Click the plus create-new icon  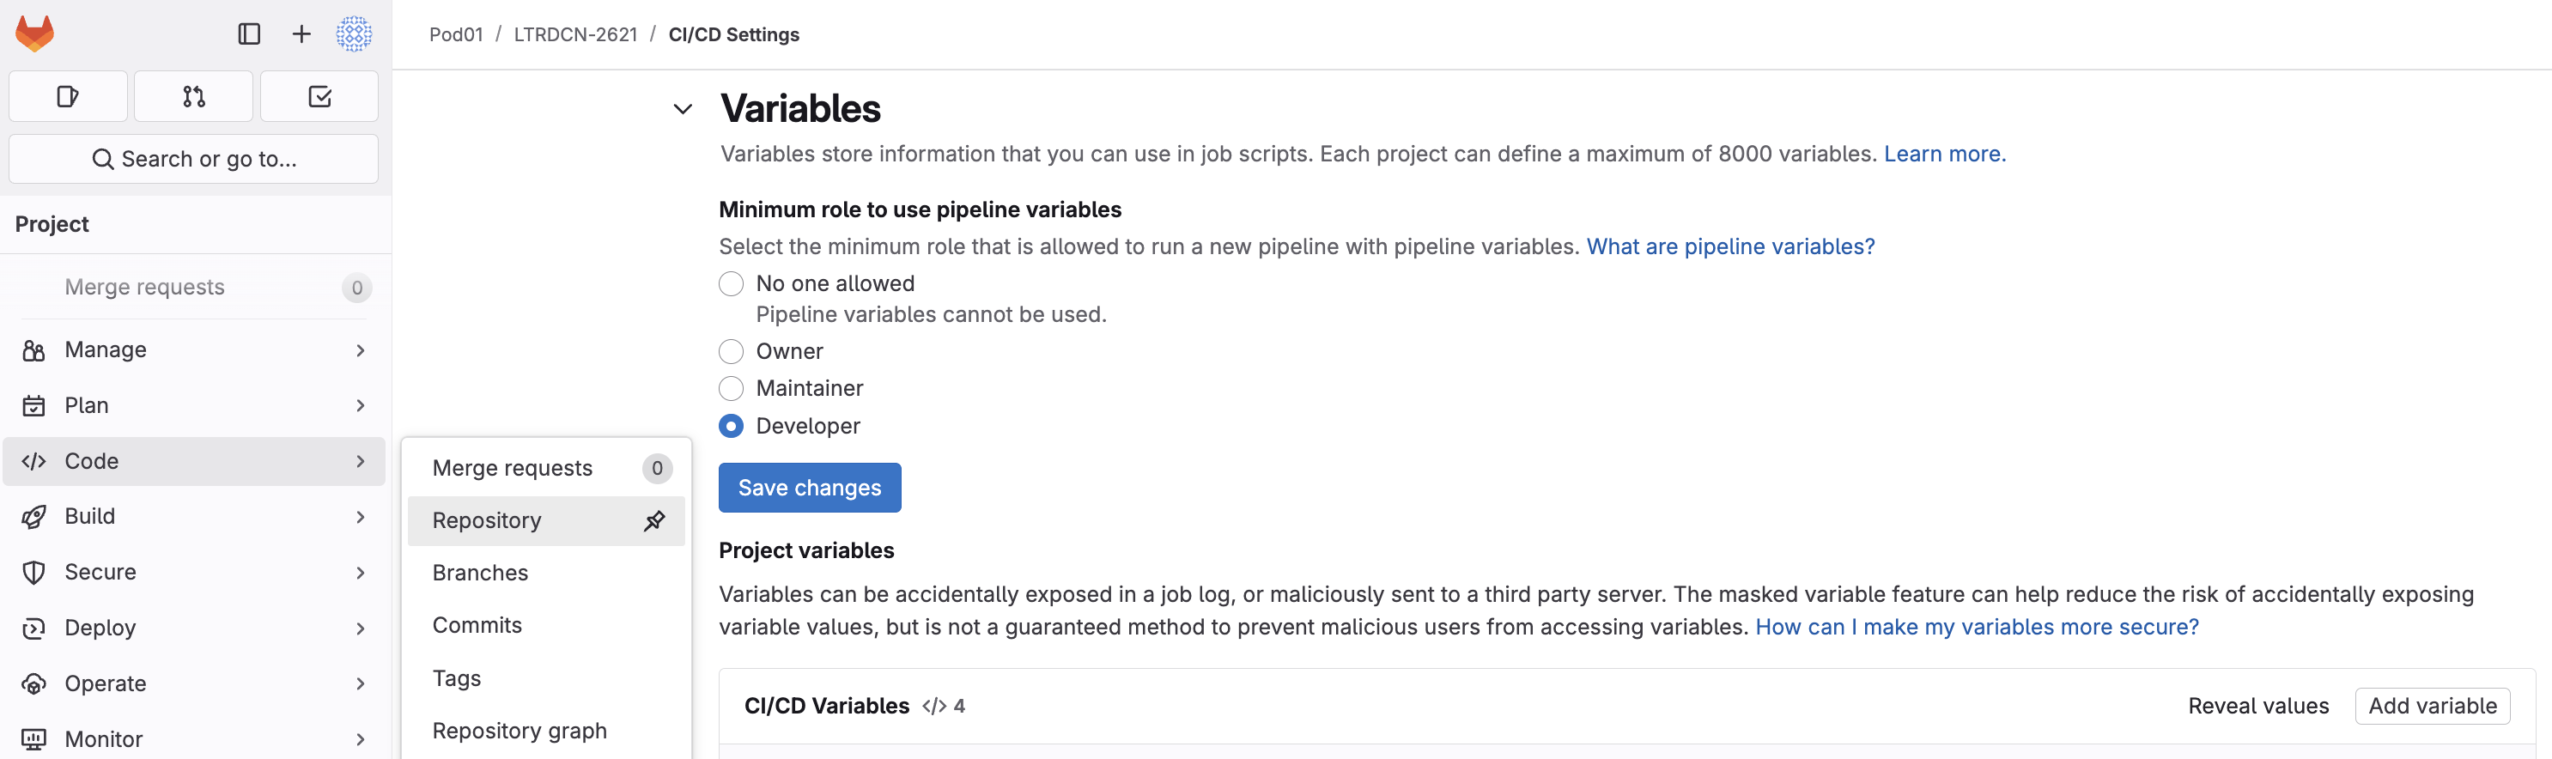point(301,33)
